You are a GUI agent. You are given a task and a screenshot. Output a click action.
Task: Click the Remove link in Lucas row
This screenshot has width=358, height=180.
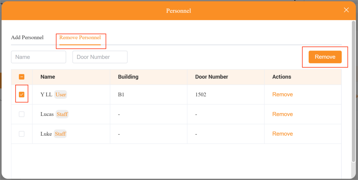(x=283, y=114)
